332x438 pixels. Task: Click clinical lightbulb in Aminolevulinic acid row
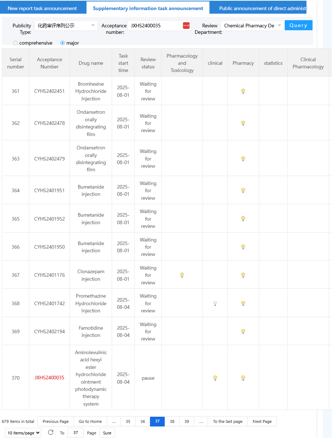click(x=215, y=378)
